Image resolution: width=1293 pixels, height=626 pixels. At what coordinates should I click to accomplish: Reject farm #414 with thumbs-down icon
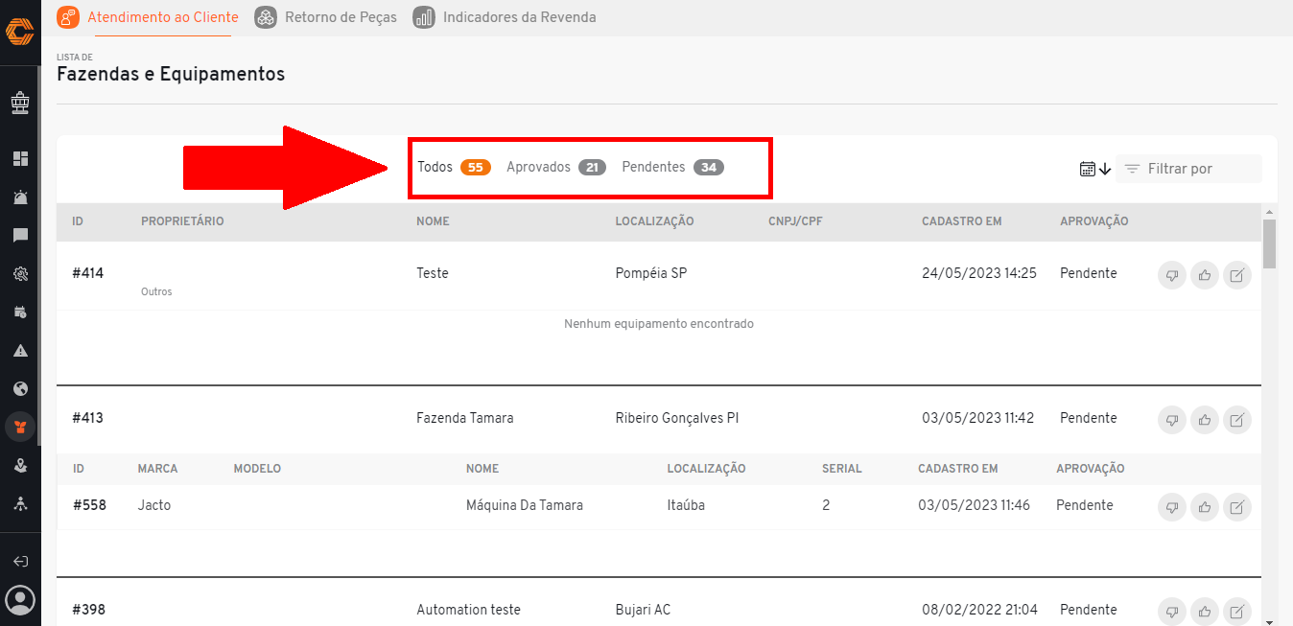coord(1172,276)
